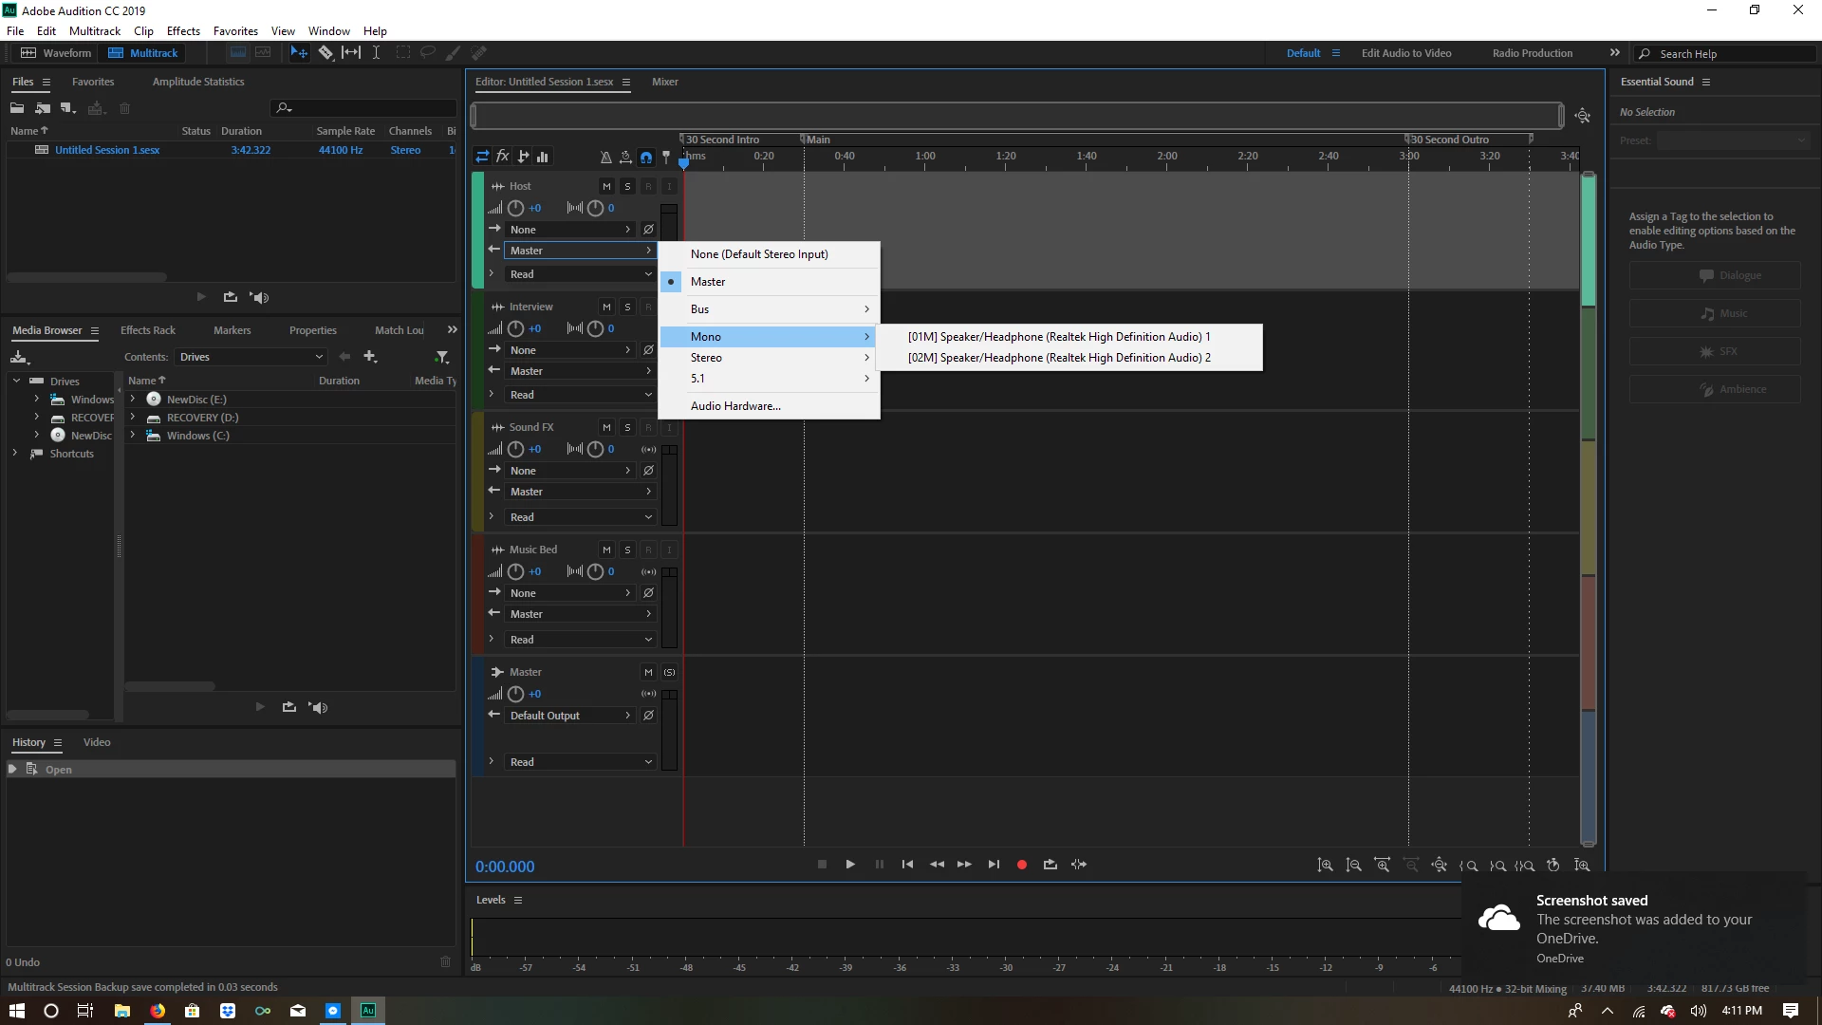Expand the Windows (C:) drive item
The height and width of the screenshot is (1025, 1822).
pyautogui.click(x=133, y=436)
